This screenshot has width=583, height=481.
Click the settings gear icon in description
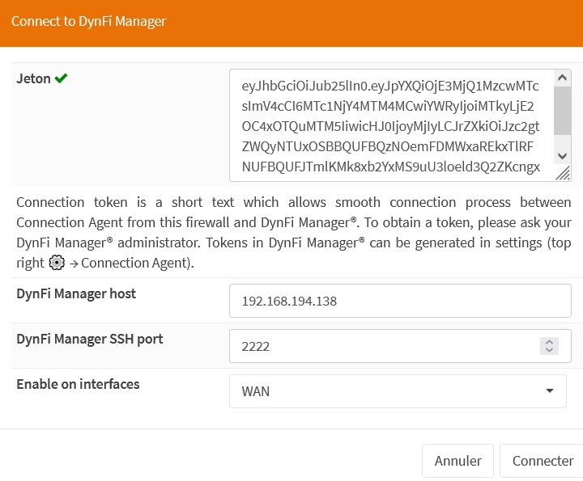(57, 263)
